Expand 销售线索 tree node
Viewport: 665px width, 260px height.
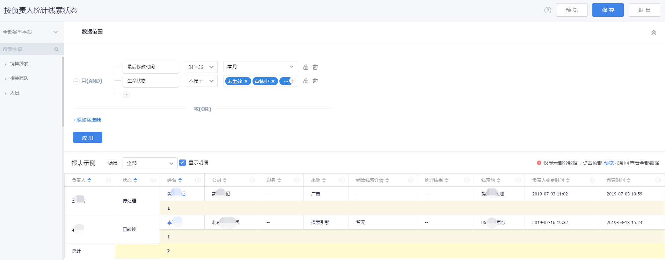tap(6, 64)
